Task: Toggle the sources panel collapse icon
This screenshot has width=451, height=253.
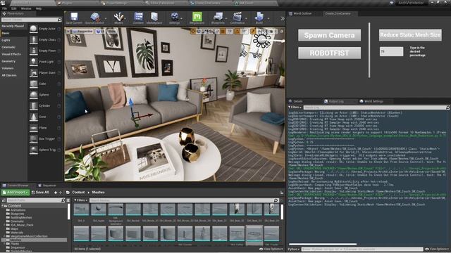Action: [4, 200]
